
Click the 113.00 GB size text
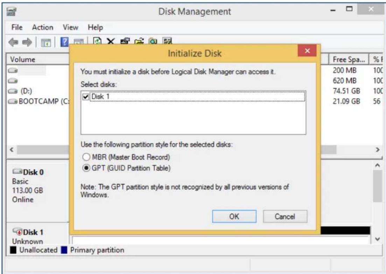28,190
